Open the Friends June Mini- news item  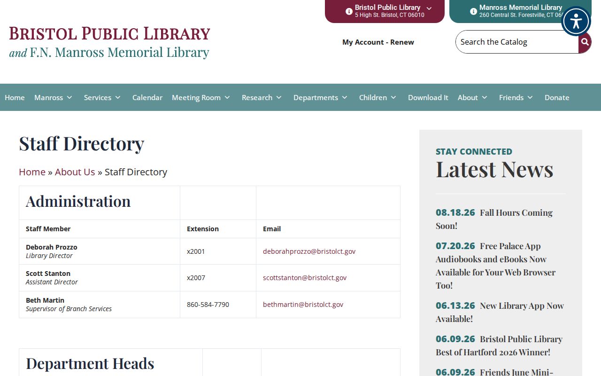(494, 372)
